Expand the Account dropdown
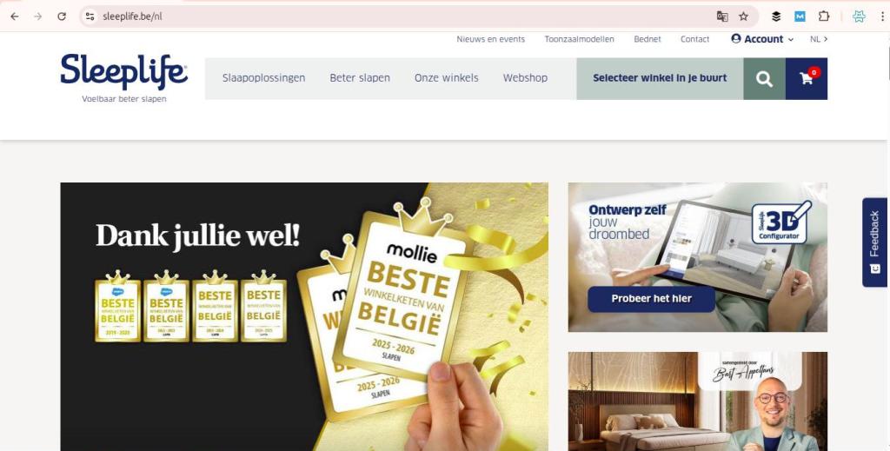Screen dimensions: 890x451 762,39
